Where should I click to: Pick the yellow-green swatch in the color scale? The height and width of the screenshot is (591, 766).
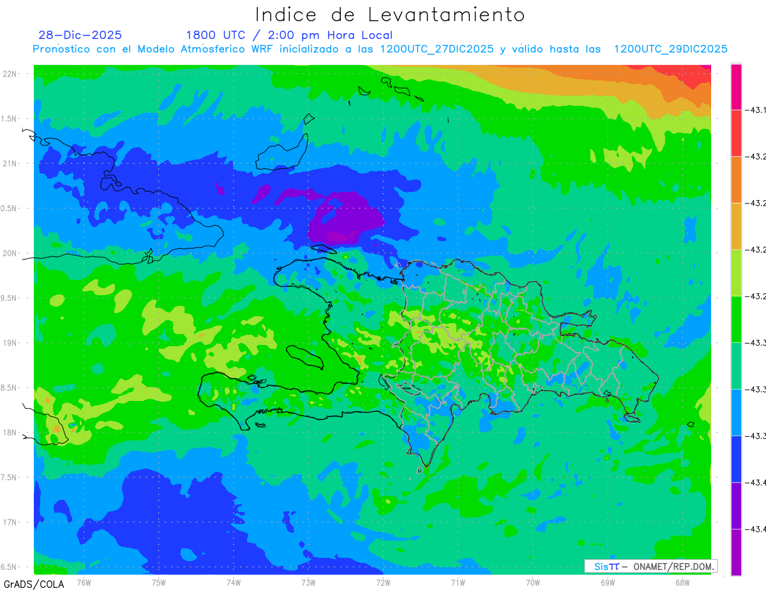pyautogui.click(x=736, y=273)
